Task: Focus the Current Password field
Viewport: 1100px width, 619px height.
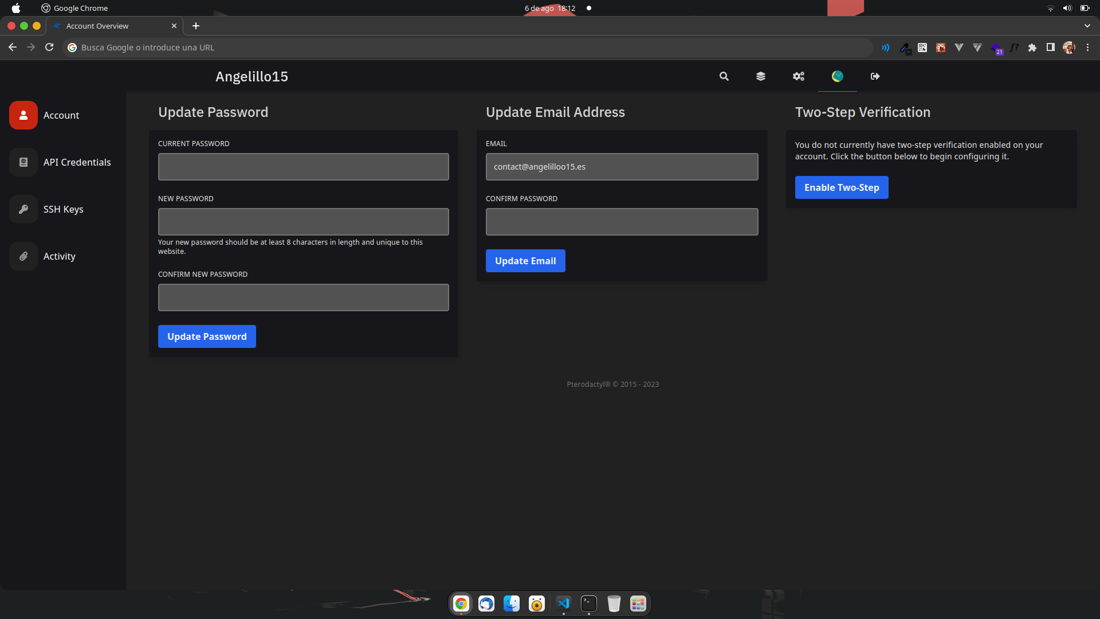Action: [304, 167]
